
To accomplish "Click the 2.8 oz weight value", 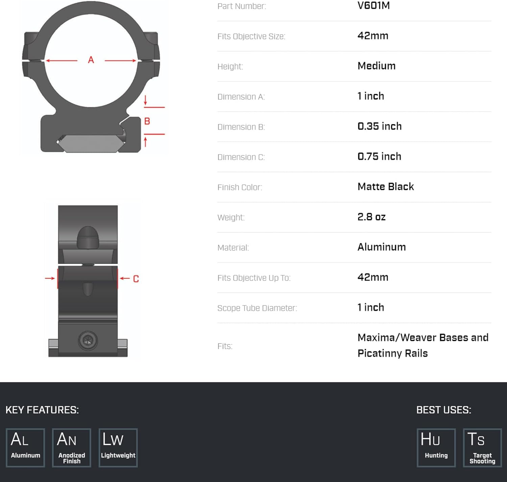I will tap(371, 217).
